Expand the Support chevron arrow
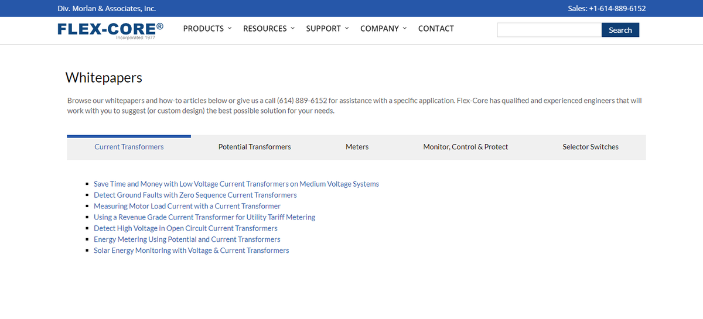Image resolution: width=703 pixels, height=319 pixels. tap(347, 28)
